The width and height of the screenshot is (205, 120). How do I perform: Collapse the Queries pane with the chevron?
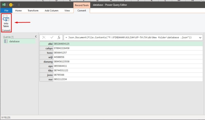tap(36, 37)
